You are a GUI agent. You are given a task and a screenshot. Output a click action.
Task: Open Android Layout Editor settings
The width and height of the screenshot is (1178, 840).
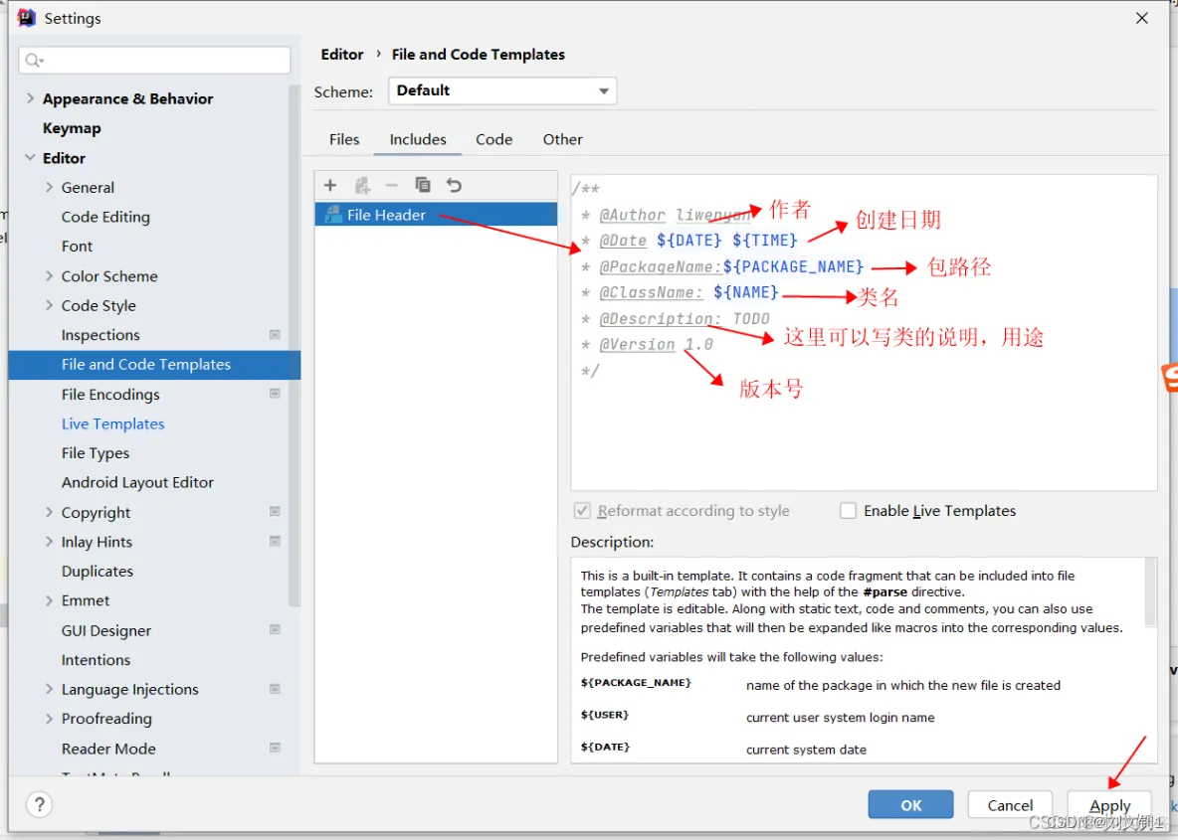137,483
